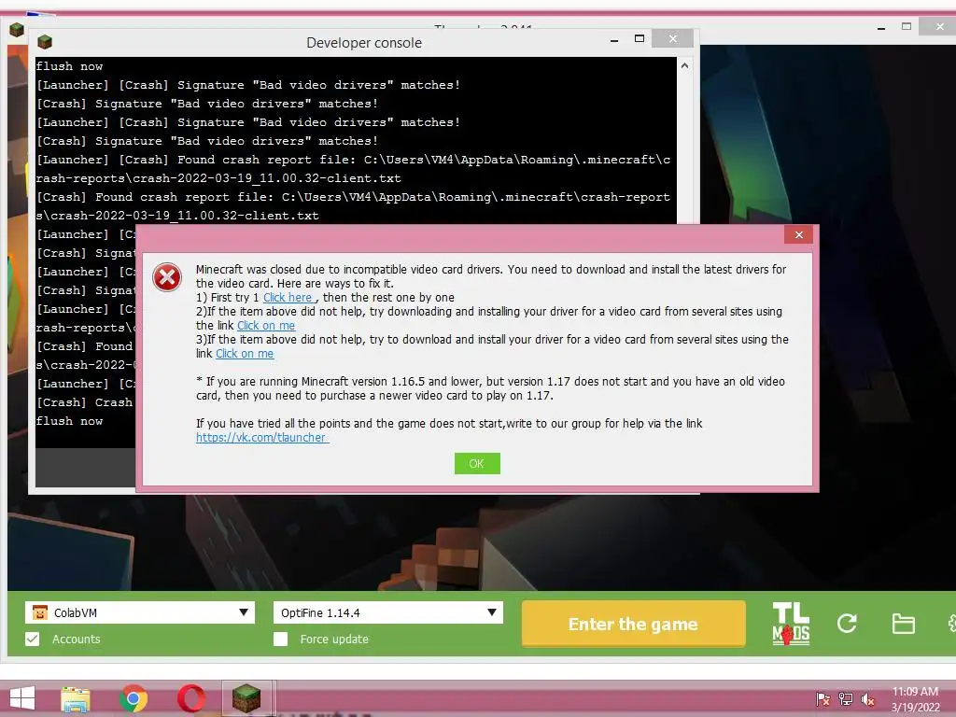Open File Explorer from the taskbar
Viewport: 956px width, 717px height.
76,698
